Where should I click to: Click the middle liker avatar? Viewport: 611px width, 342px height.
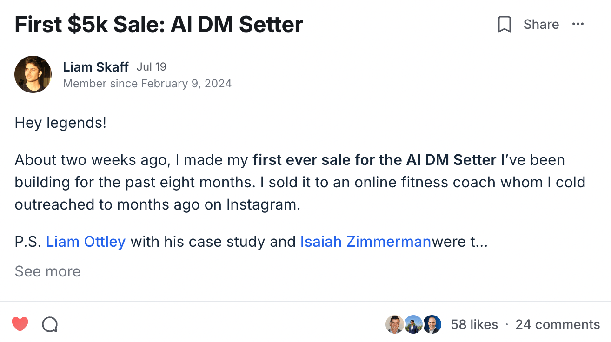(413, 324)
